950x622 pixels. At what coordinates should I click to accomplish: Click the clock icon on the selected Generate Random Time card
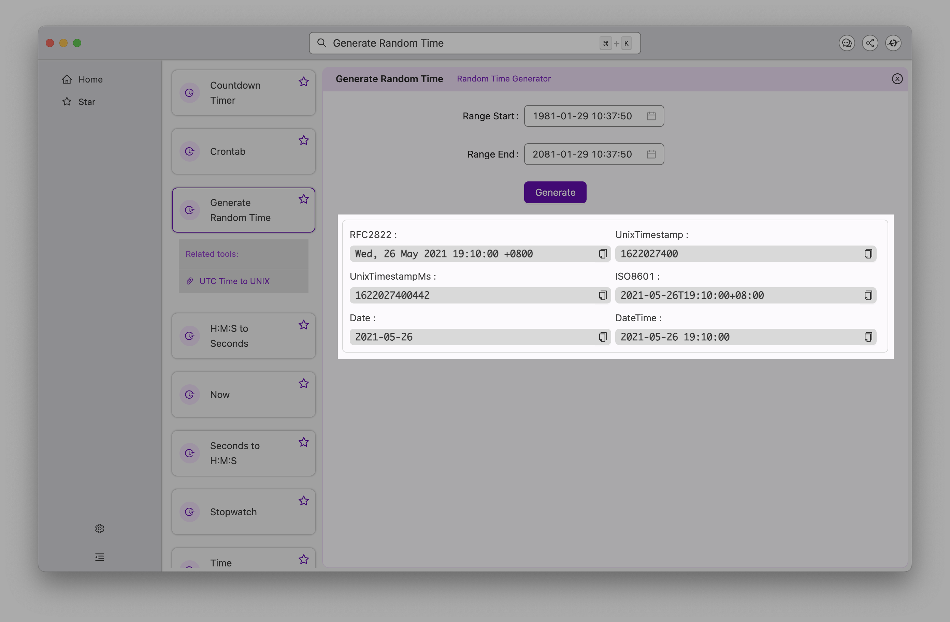pyautogui.click(x=190, y=210)
